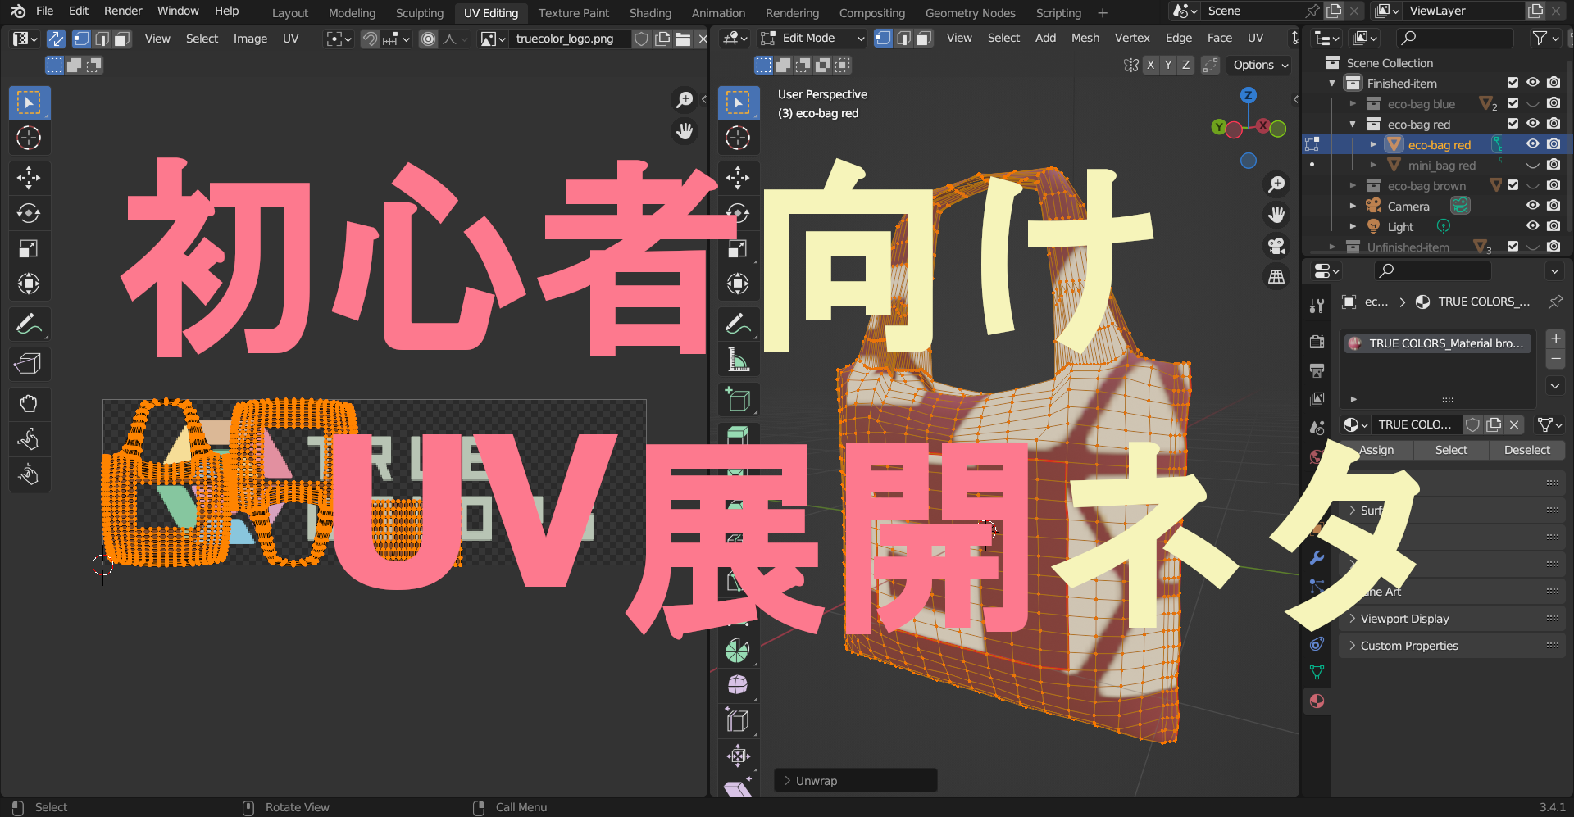Select the Annotate tool in UV editor

click(29, 325)
